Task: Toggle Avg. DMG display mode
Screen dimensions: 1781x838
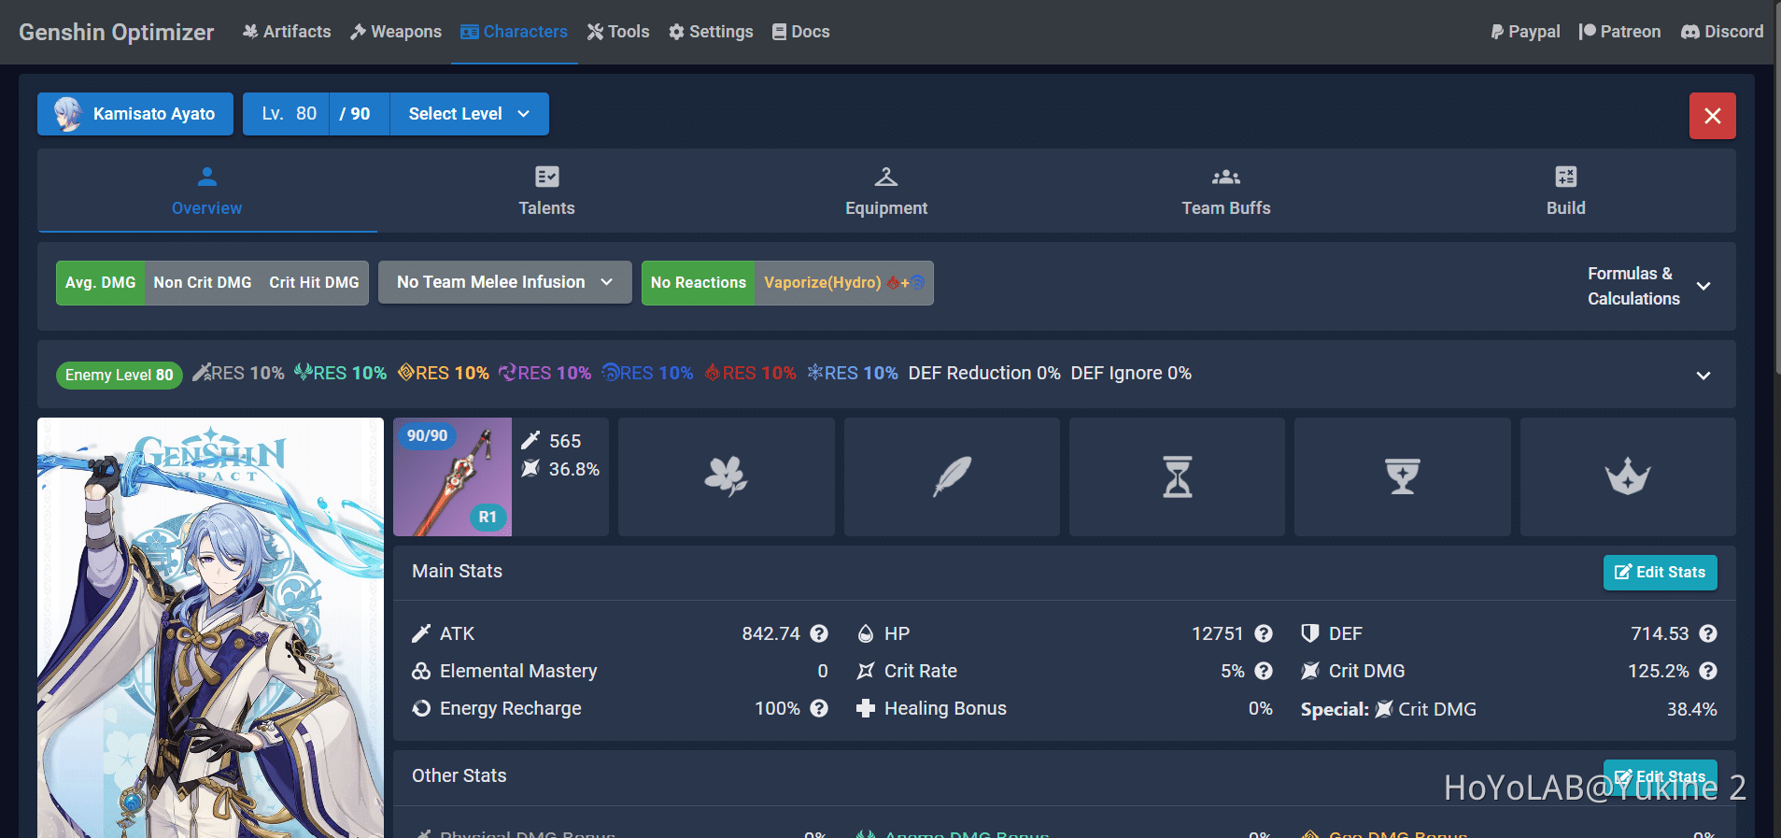Action: click(100, 282)
